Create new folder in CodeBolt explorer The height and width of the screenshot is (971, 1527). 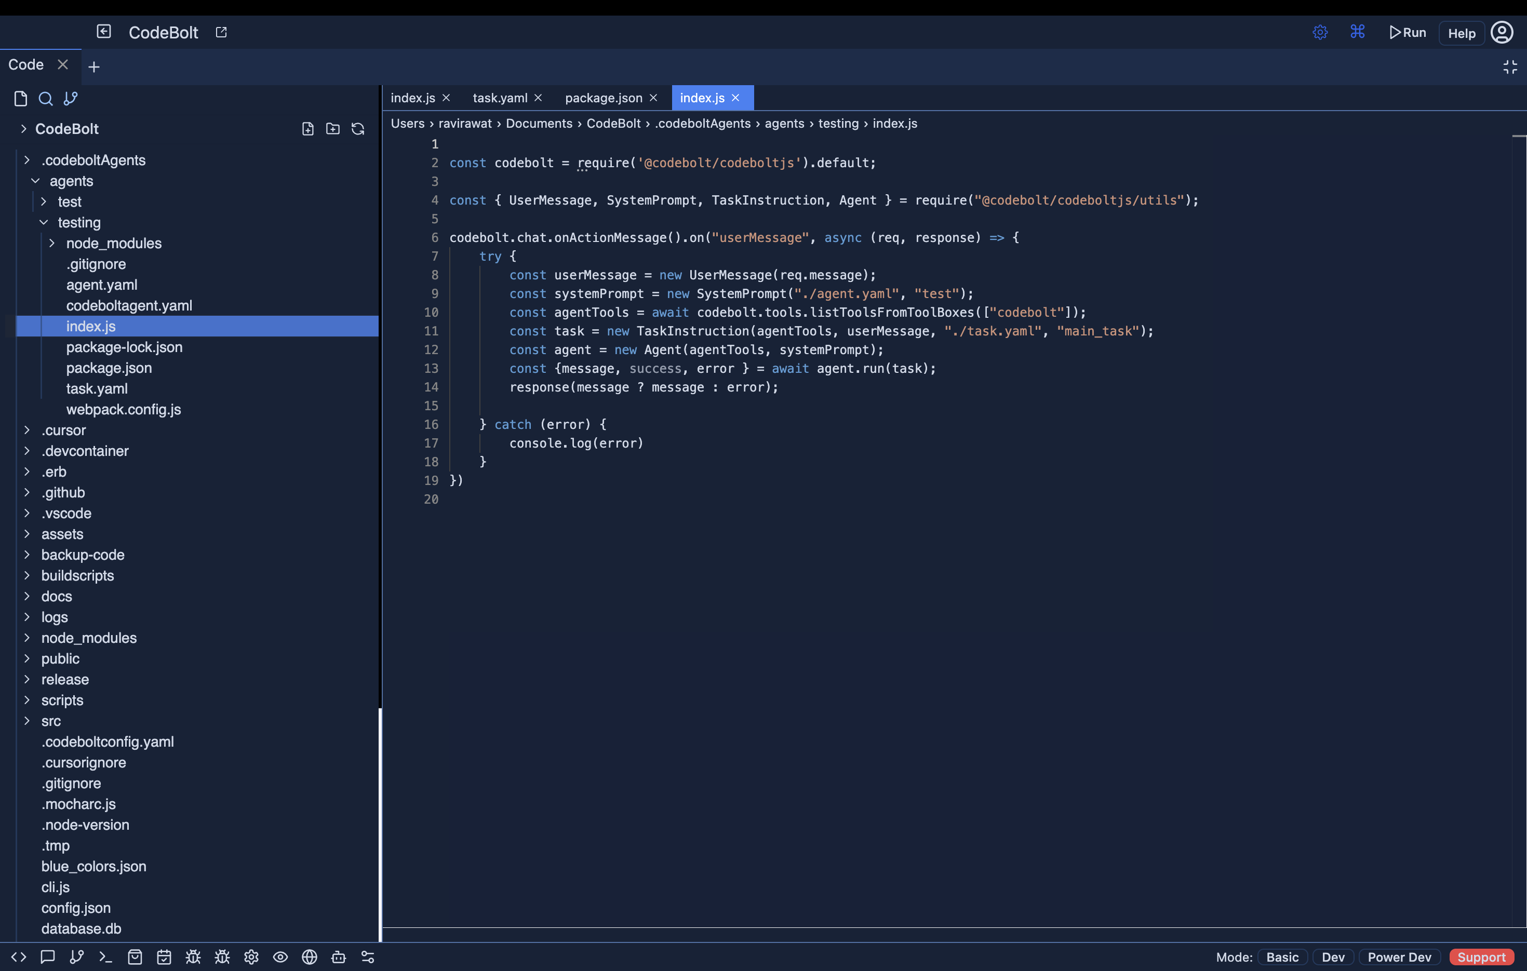[333, 129]
